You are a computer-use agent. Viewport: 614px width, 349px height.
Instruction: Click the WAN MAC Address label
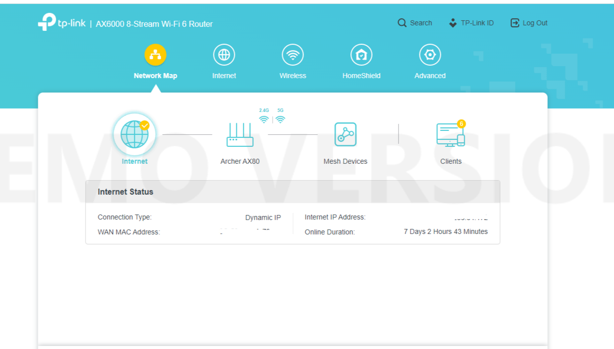click(129, 232)
